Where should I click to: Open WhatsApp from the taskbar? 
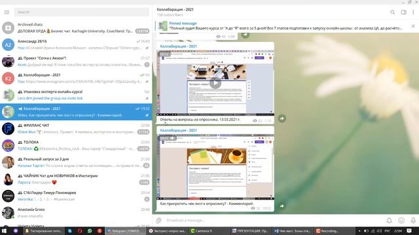90,230
